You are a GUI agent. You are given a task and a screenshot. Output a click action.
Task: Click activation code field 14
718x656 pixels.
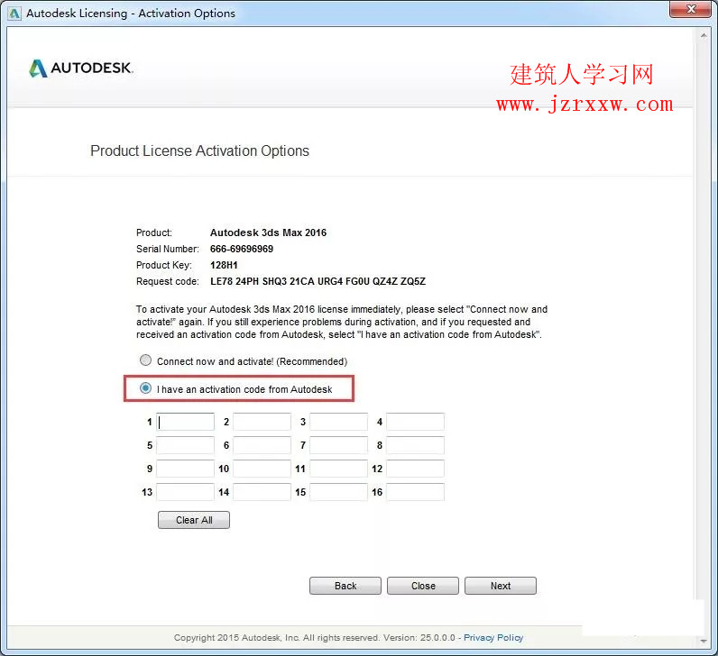[x=262, y=492]
